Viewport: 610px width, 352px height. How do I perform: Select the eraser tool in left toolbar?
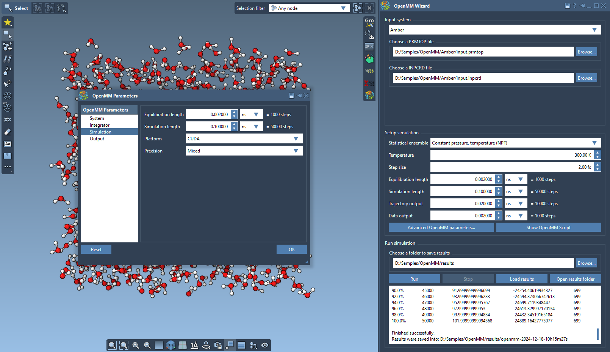coord(8,132)
